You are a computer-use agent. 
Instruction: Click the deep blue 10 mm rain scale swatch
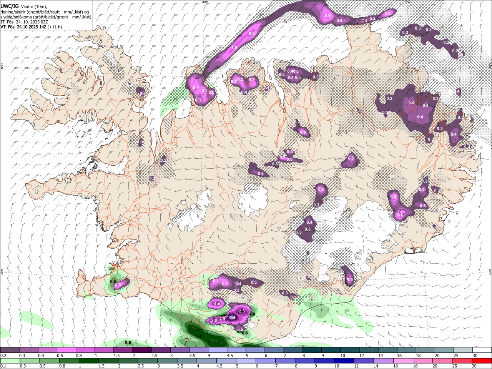(344, 361)
